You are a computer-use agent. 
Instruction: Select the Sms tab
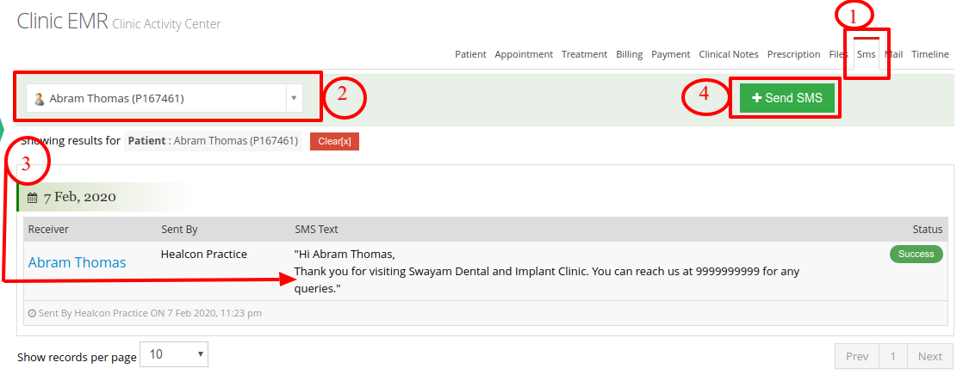tap(866, 54)
